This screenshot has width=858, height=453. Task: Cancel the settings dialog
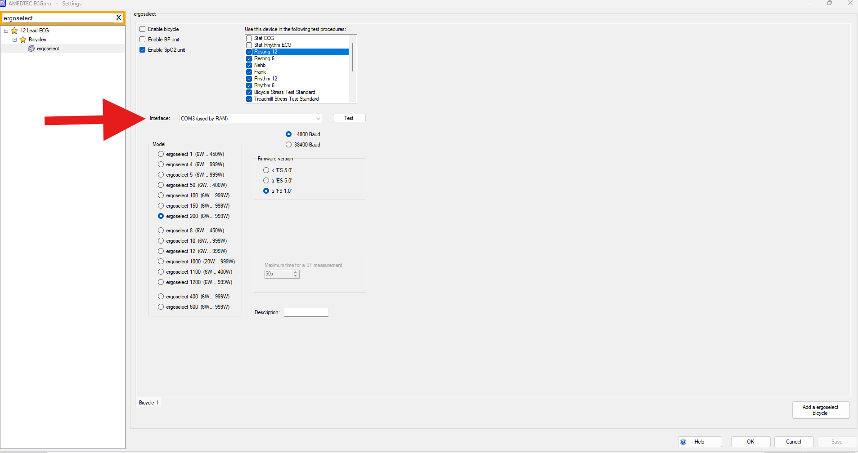click(794, 442)
